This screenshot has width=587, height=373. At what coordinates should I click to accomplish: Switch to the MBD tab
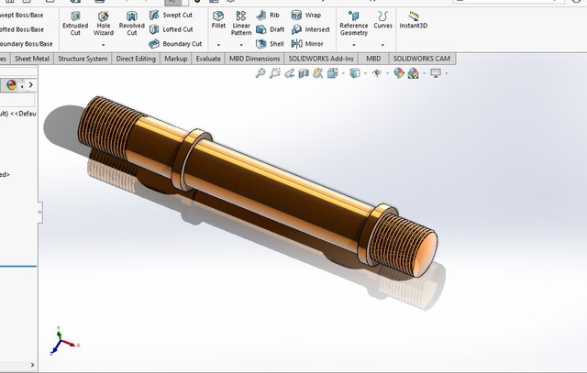373,59
